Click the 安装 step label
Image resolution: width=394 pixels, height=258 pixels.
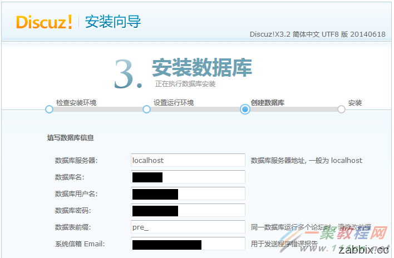tap(355, 103)
